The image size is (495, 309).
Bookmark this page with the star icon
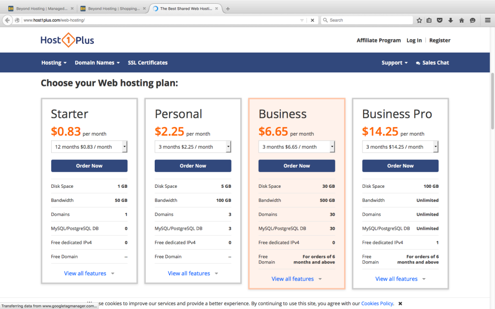[x=419, y=20]
